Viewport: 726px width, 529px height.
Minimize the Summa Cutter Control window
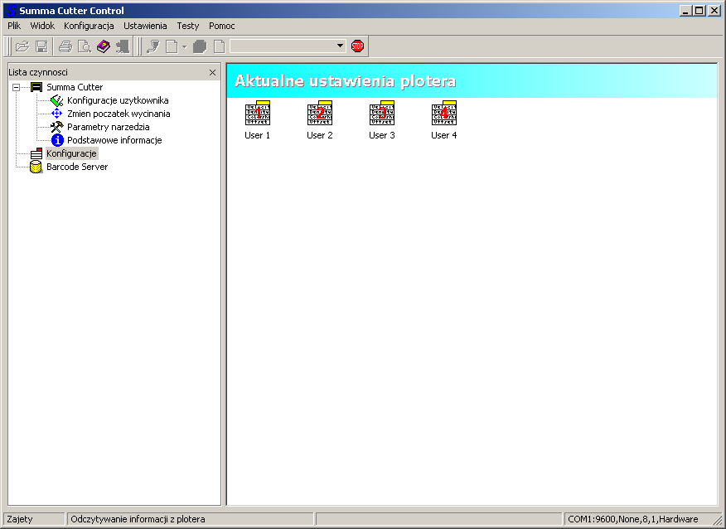pyautogui.click(x=686, y=10)
